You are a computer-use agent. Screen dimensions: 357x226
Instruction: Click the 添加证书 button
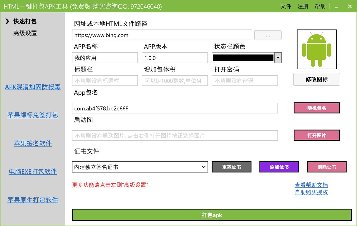click(x=279, y=167)
